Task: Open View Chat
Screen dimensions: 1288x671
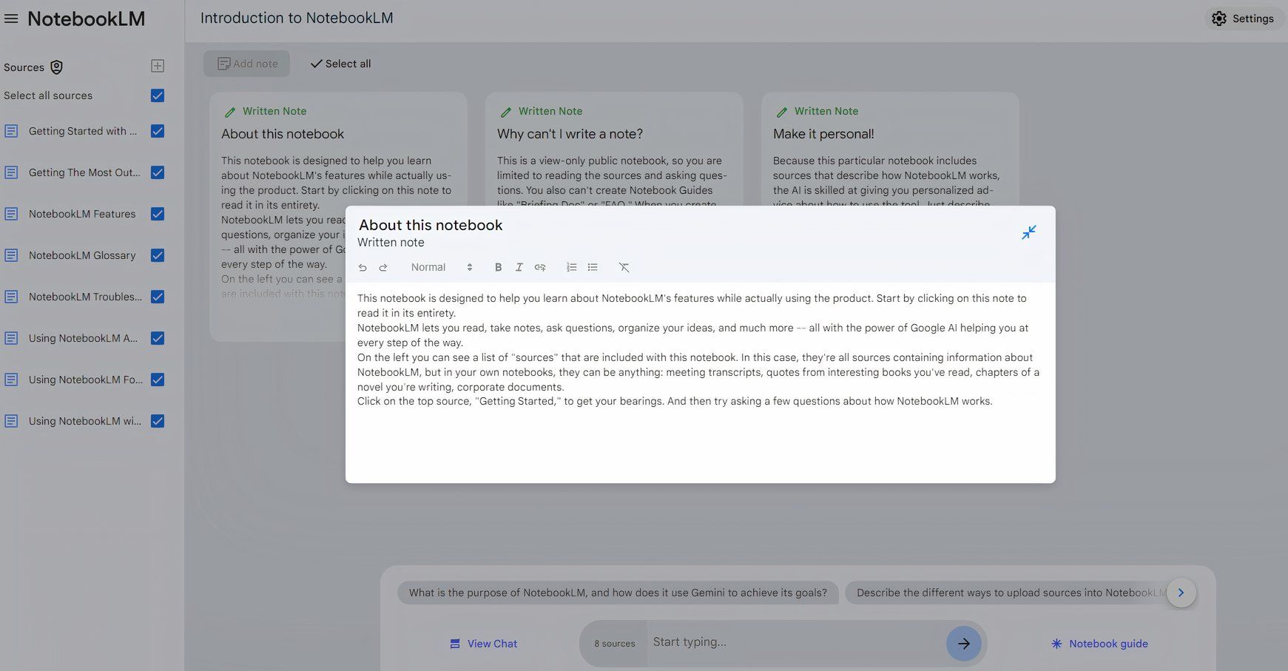Action: point(484,644)
